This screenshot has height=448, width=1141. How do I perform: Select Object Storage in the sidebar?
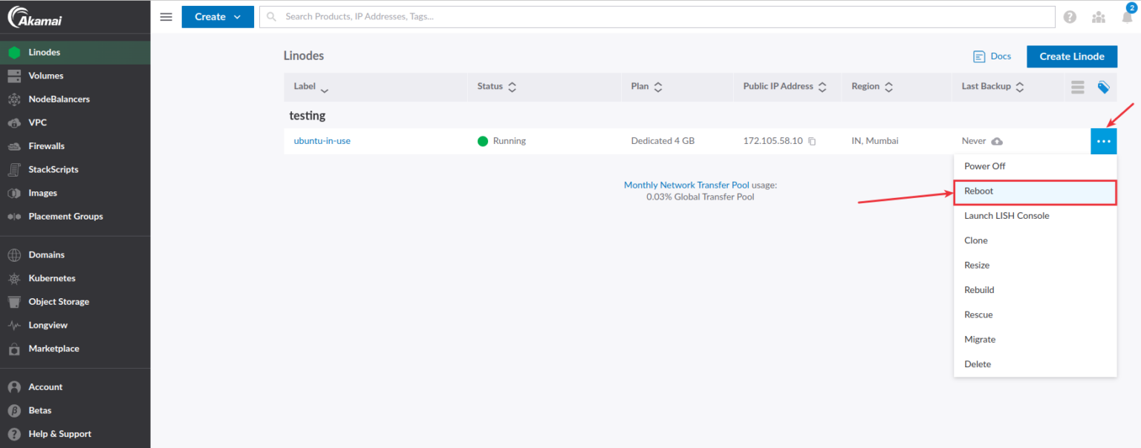59,301
